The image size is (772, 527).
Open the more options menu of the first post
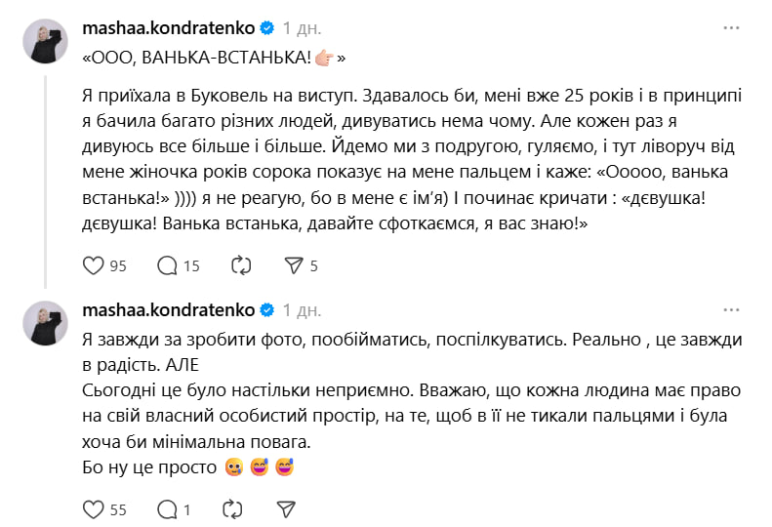731,28
